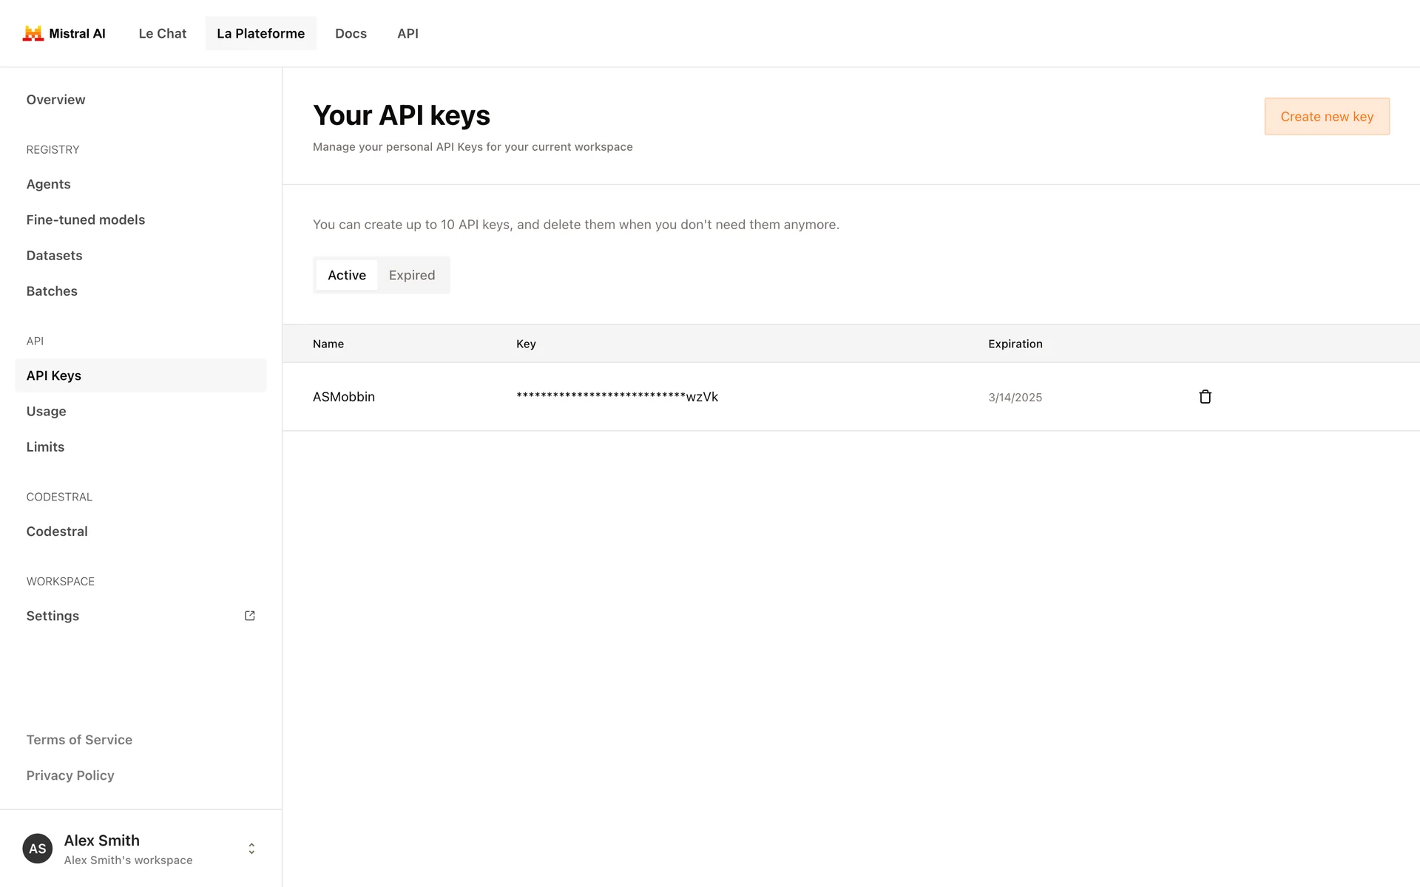Open the Usage page

tap(46, 411)
